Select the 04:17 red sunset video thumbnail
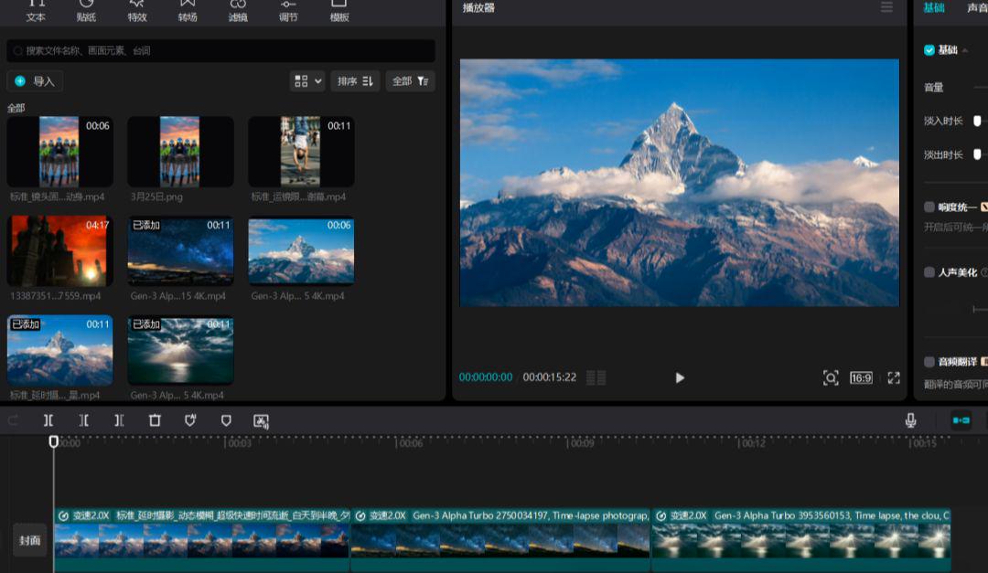 tap(59, 250)
